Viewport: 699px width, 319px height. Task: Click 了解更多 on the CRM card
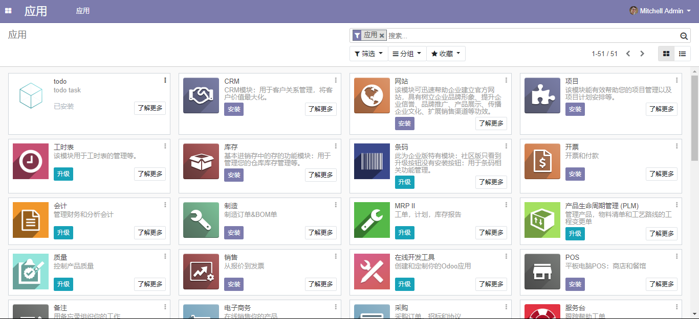(321, 109)
